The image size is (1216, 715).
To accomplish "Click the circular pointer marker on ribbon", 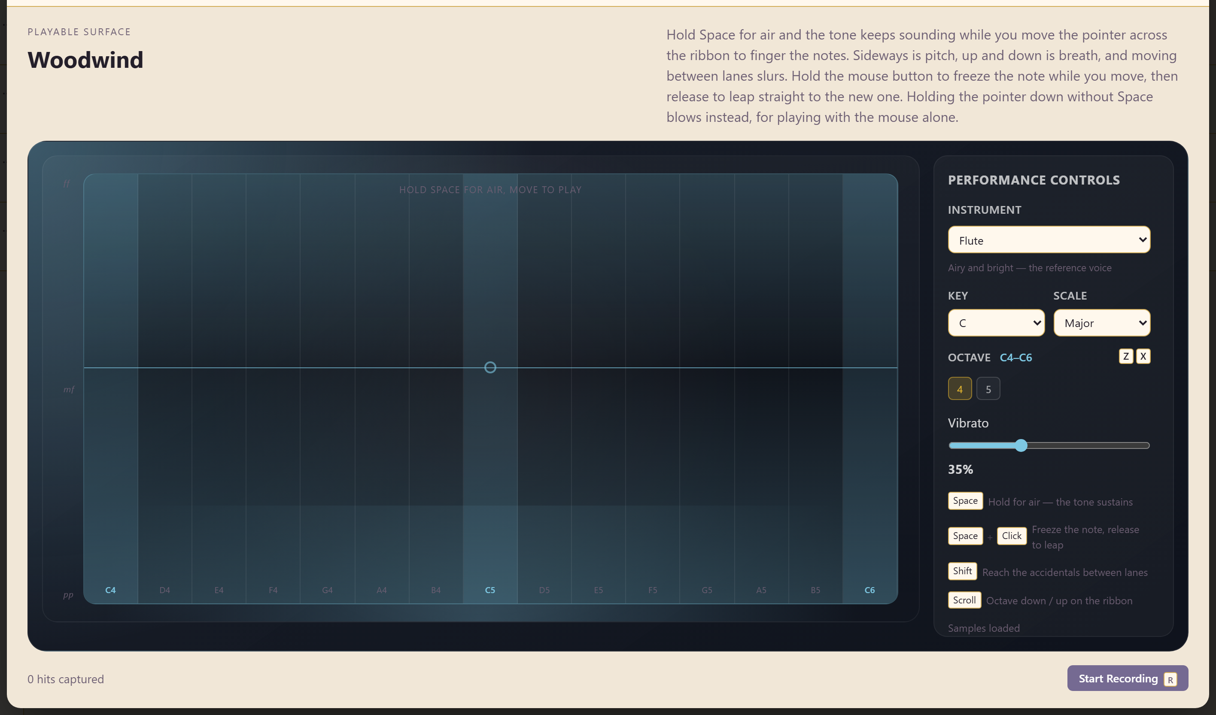I will (490, 368).
